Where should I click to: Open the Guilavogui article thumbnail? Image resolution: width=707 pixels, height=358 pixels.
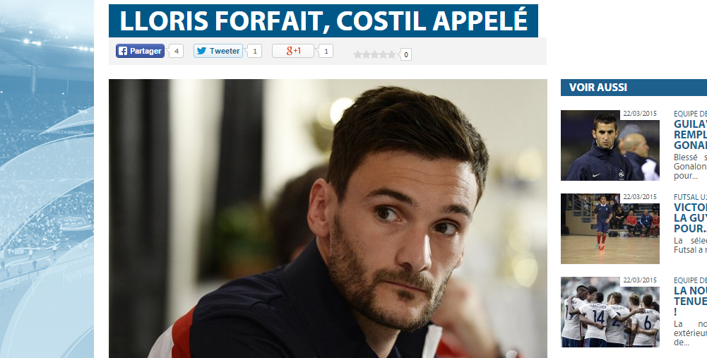pos(610,145)
